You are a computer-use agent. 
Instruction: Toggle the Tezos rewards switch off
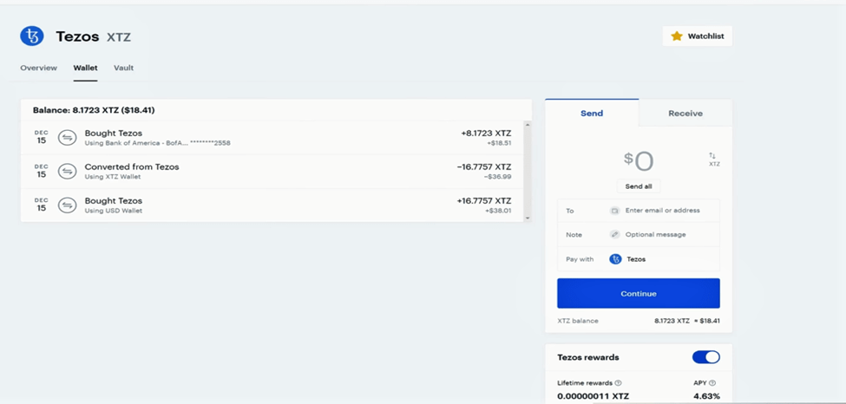click(705, 357)
